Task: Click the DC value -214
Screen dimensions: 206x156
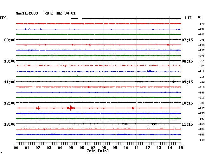Action: point(201,61)
